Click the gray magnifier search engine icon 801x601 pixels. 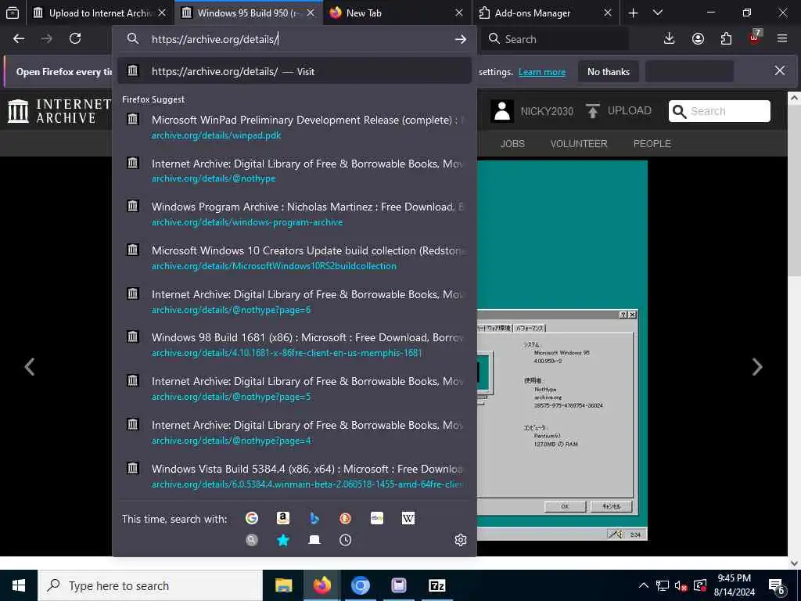click(x=251, y=540)
